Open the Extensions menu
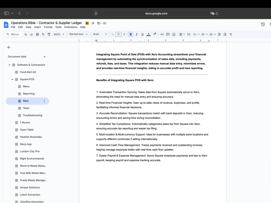 click(71, 27)
